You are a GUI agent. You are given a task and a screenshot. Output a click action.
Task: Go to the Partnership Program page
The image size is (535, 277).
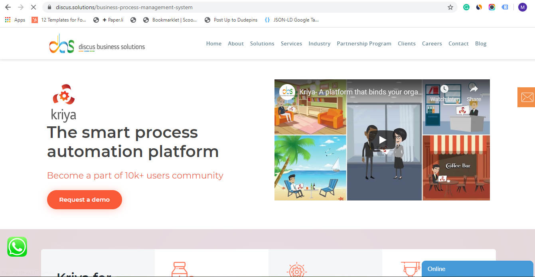tap(364, 43)
